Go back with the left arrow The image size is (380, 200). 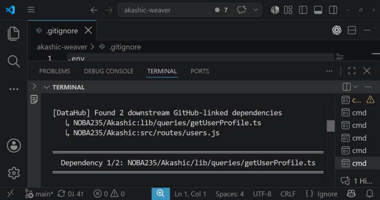(x=94, y=10)
